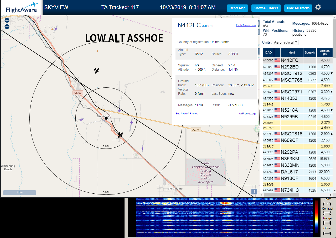The image size is (336, 238).
Task: Click US flag in N412FC row
Action: (277, 60)
